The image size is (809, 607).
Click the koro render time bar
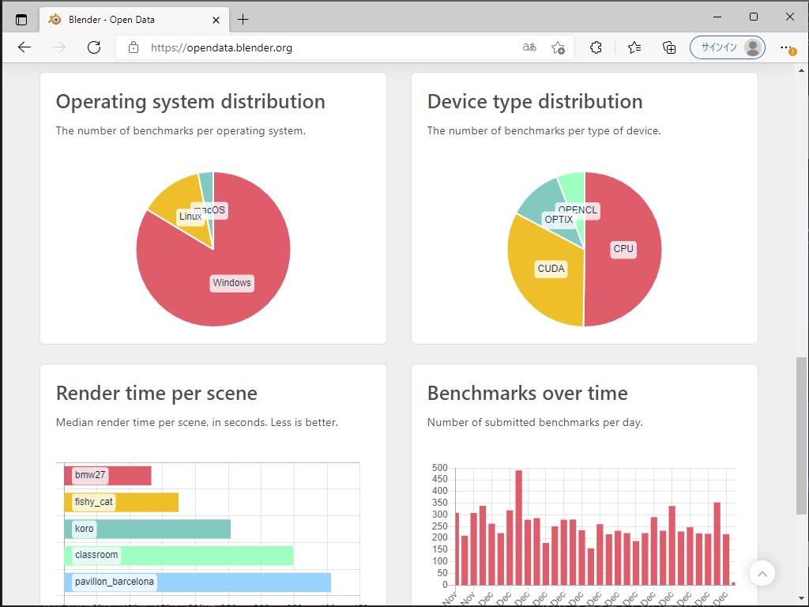pos(148,529)
